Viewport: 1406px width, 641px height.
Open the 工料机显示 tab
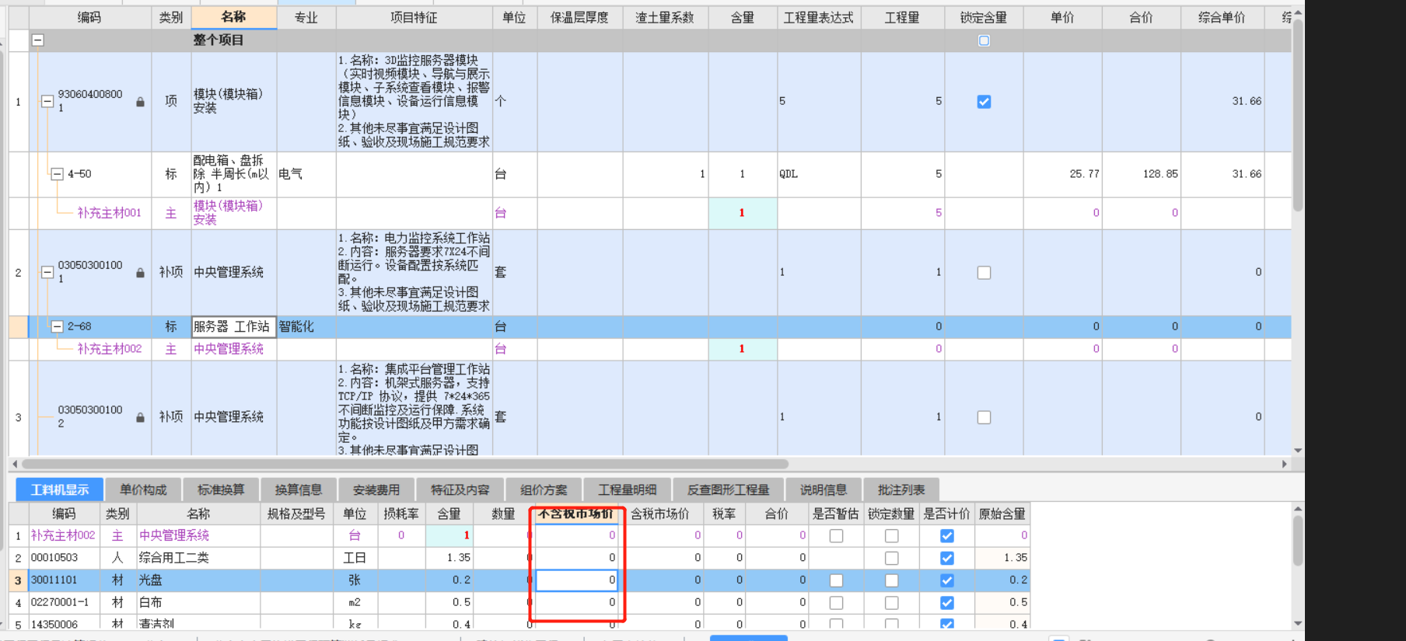tap(60, 489)
